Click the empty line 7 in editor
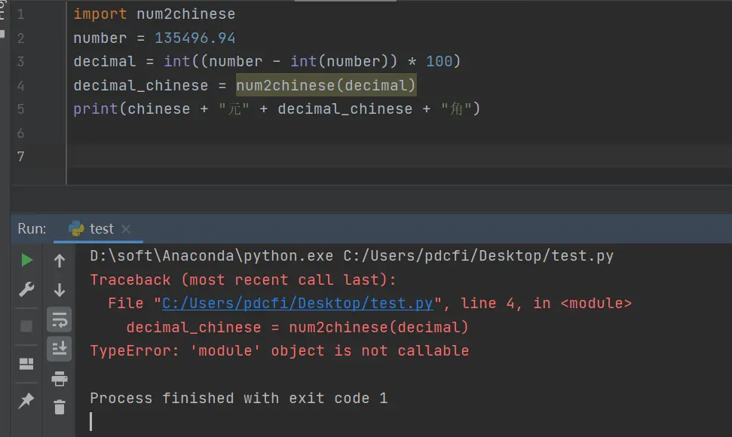 (x=399, y=156)
